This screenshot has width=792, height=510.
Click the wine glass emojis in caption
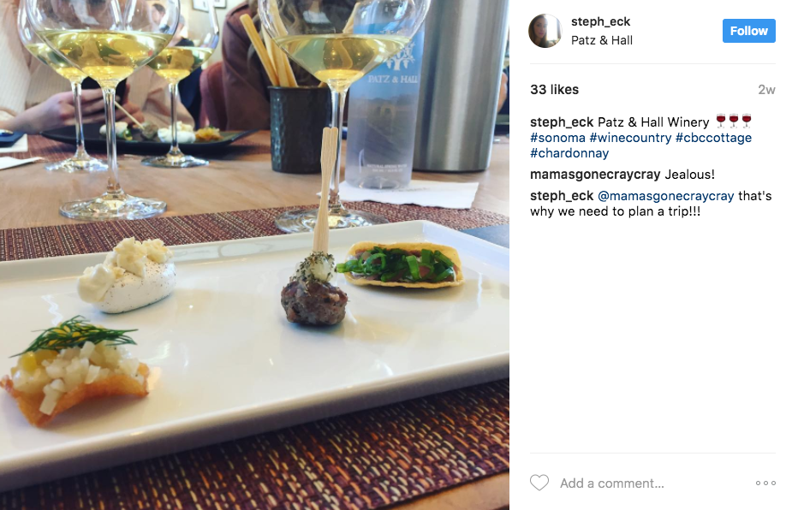[734, 122]
